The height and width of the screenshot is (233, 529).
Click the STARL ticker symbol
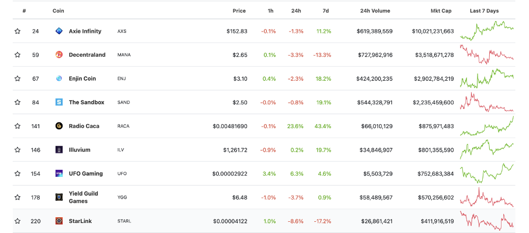pyautogui.click(x=124, y=221)
